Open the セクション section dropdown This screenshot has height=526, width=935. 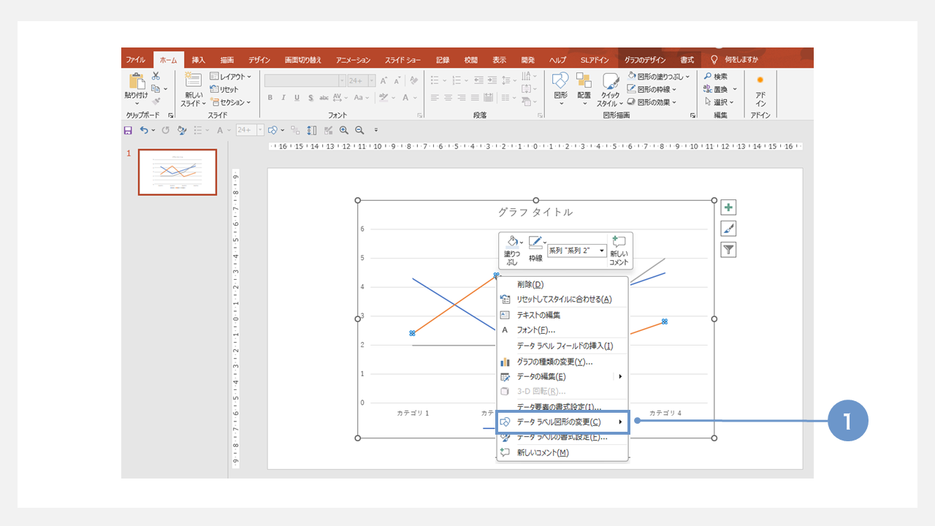pyautogui.click(x=231, y=102)
